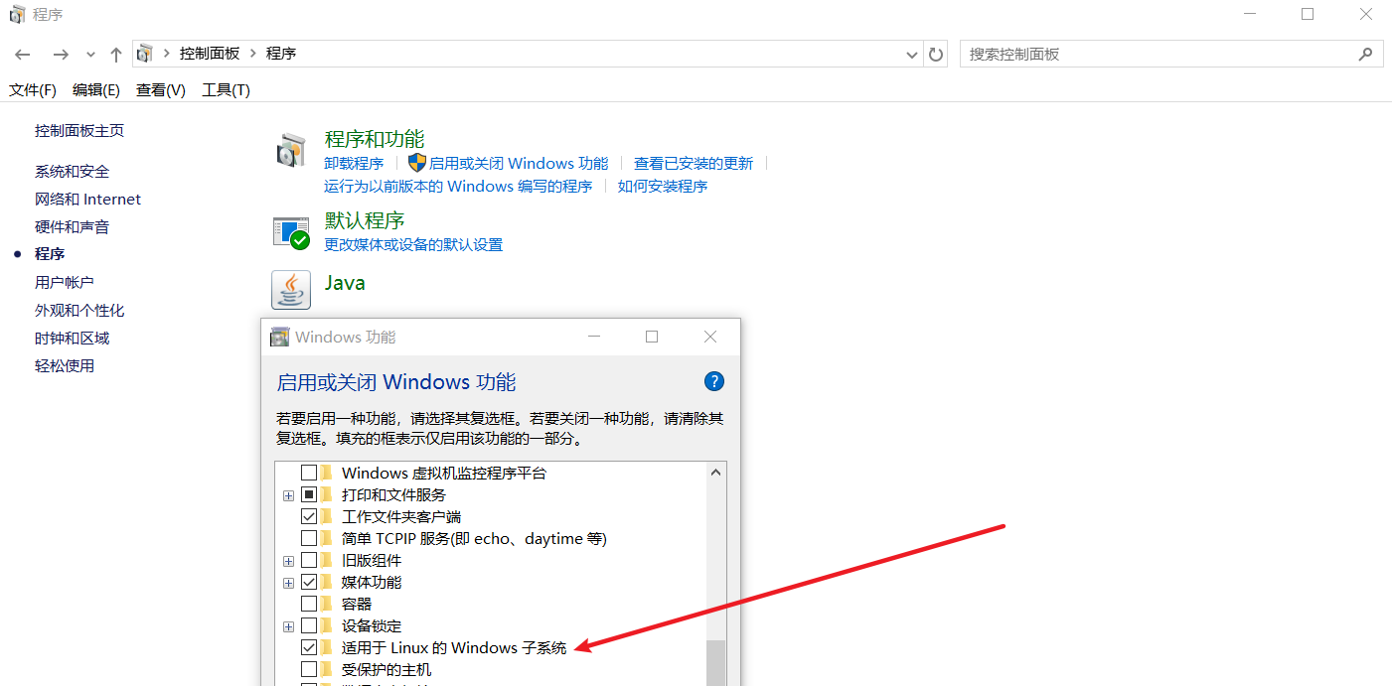Uncheck 适用于 Linux 的 Windows 子系统 checkbox

309,648
